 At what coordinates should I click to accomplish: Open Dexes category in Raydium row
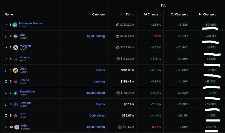tap(100, 104)
